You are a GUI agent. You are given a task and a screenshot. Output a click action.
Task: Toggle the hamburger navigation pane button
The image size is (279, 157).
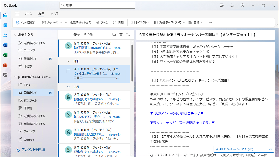(17, 14)
